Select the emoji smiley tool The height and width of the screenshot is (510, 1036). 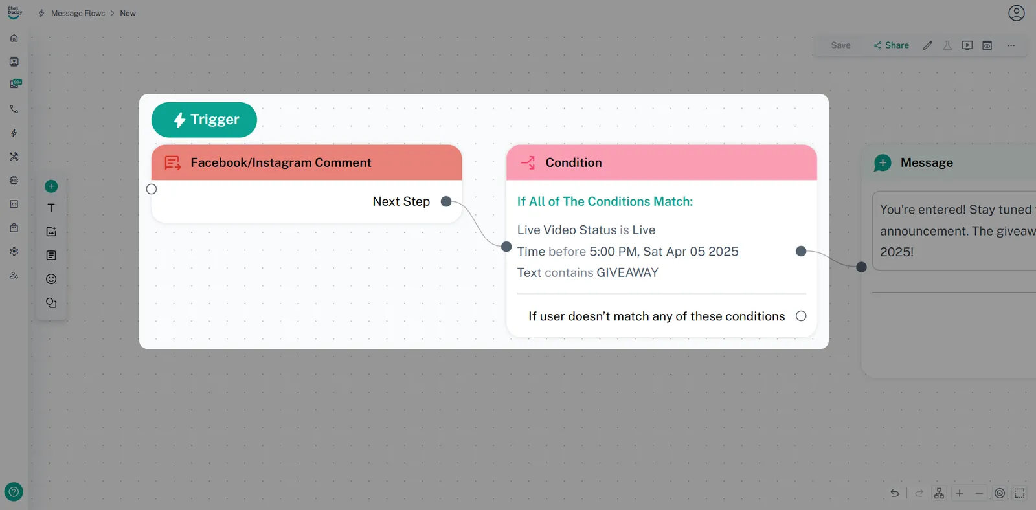tap(51, 279)
